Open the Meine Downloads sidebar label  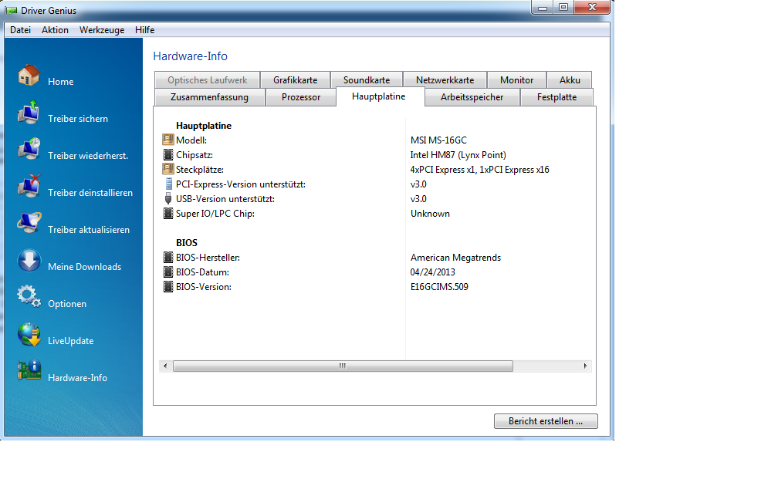(84, 267)
